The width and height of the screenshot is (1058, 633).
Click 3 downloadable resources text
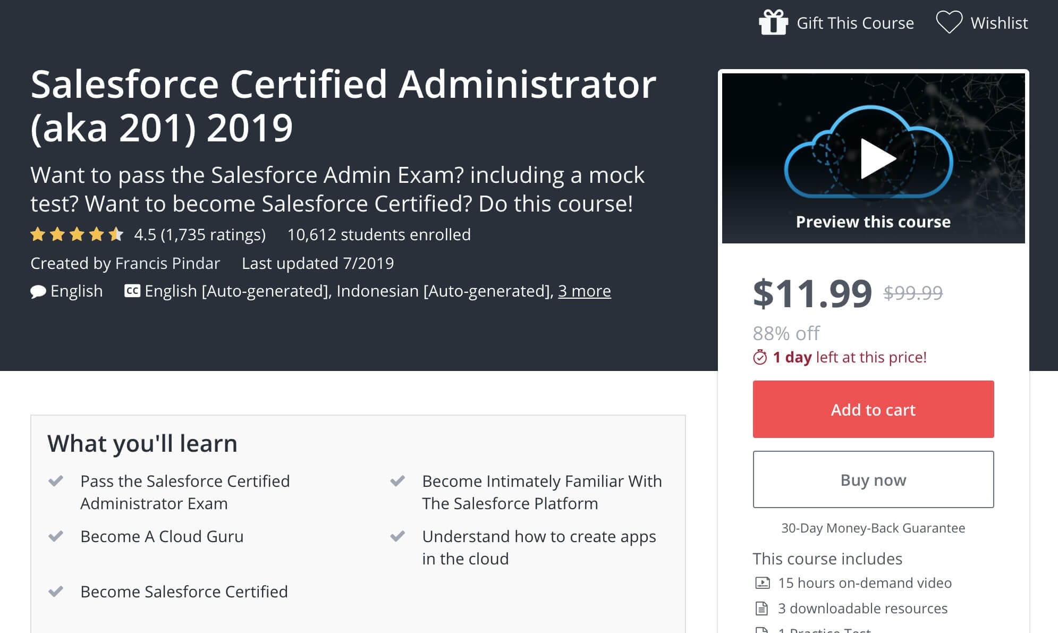[862, 608]
